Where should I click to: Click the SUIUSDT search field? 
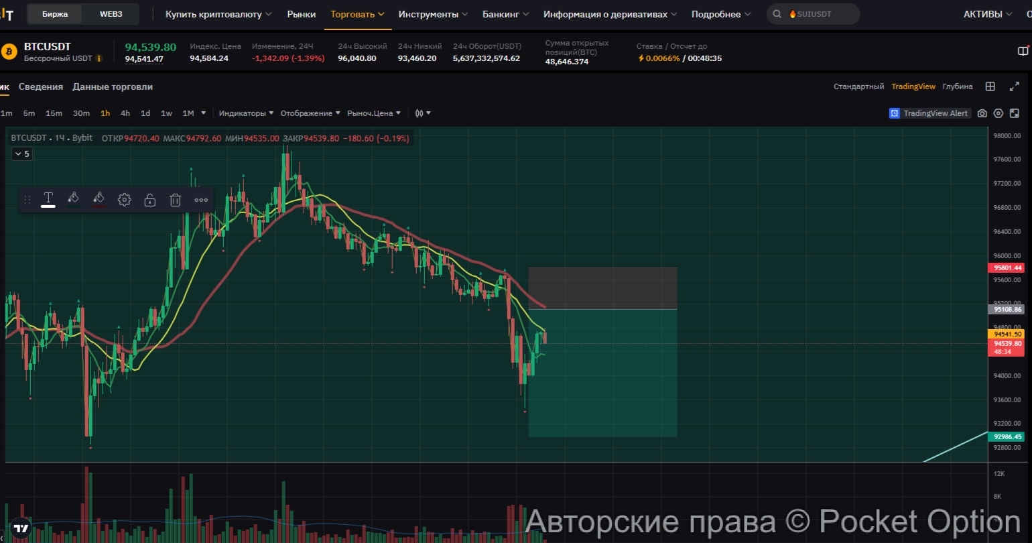click(x=814, y=14)
